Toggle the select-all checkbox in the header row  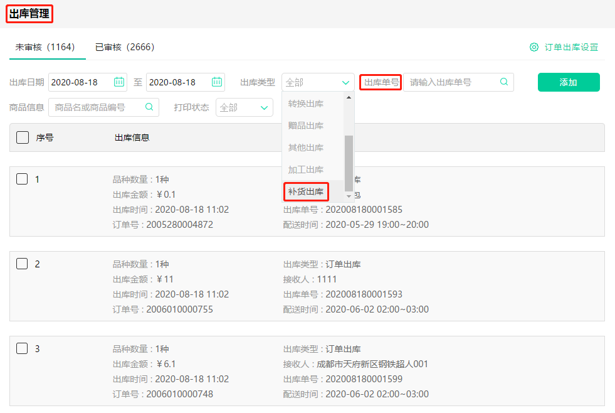point(22,137)
